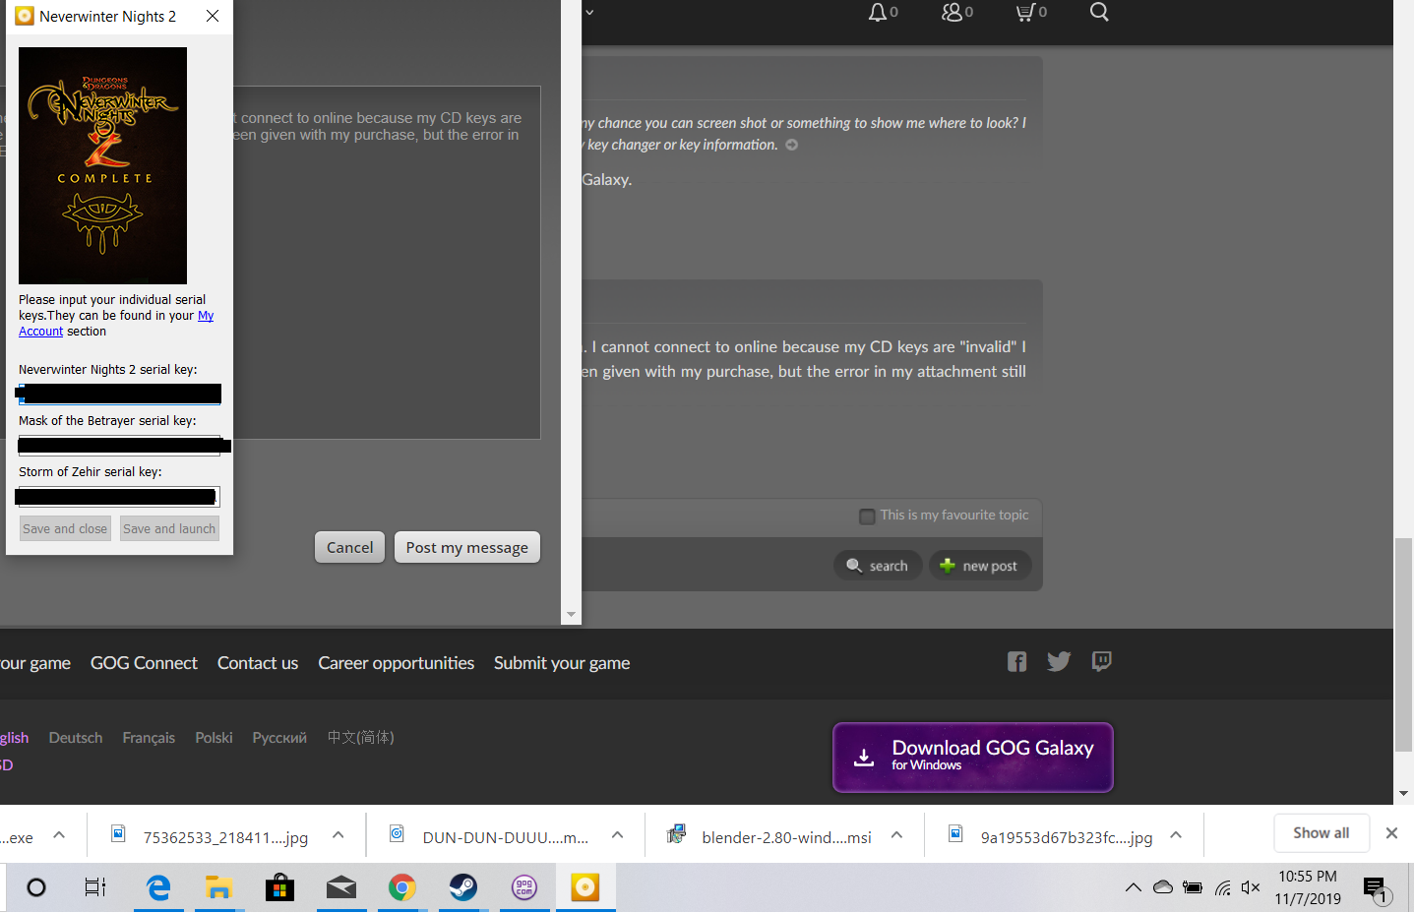
Task: Switch to GOG Galaxy on taskbar
Action: click(x=524, y=888)
